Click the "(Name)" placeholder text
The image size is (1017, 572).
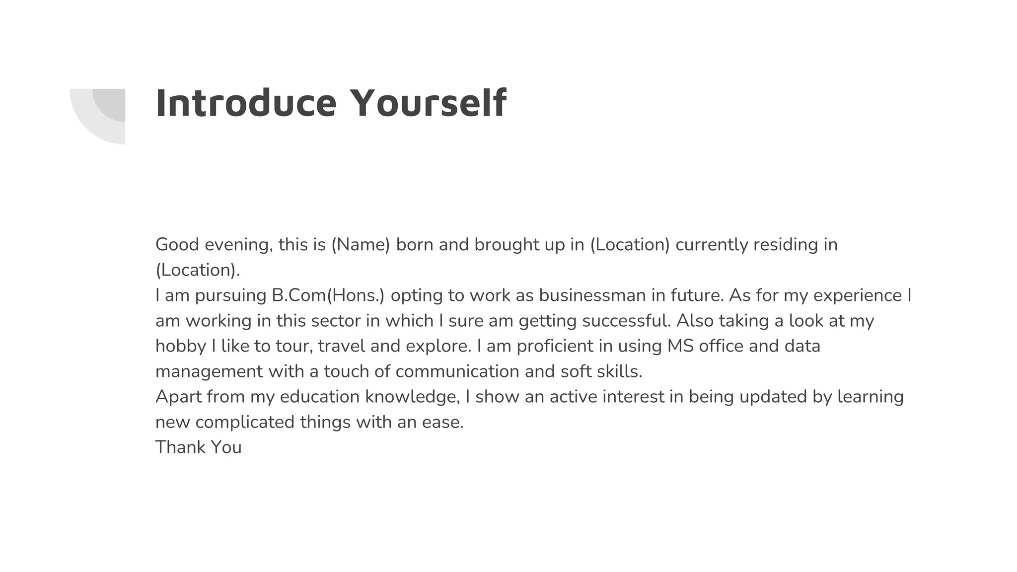point(361,245)
